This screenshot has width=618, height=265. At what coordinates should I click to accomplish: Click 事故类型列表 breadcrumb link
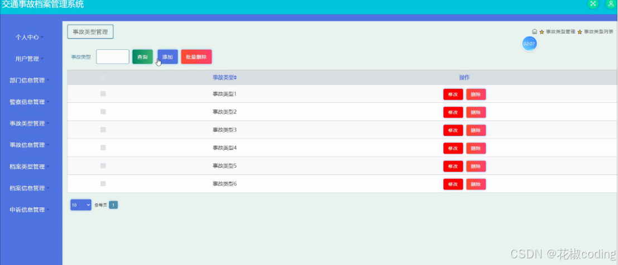[x=598, y=32]
